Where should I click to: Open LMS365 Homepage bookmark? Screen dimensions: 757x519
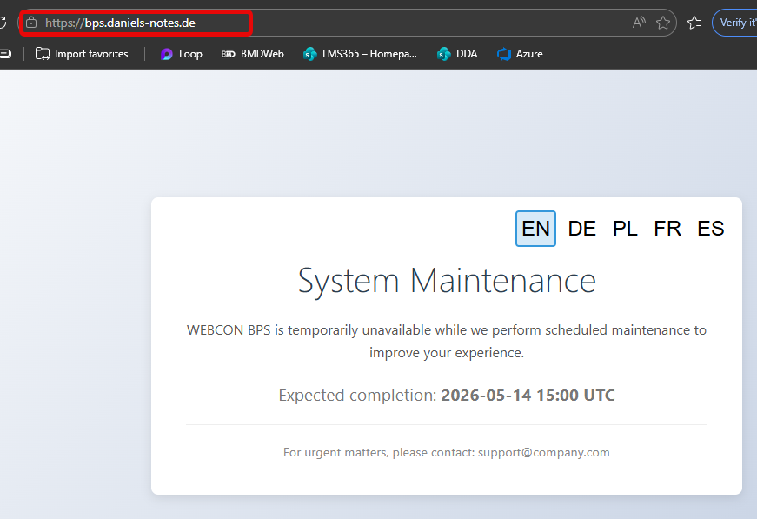point(360,54)
